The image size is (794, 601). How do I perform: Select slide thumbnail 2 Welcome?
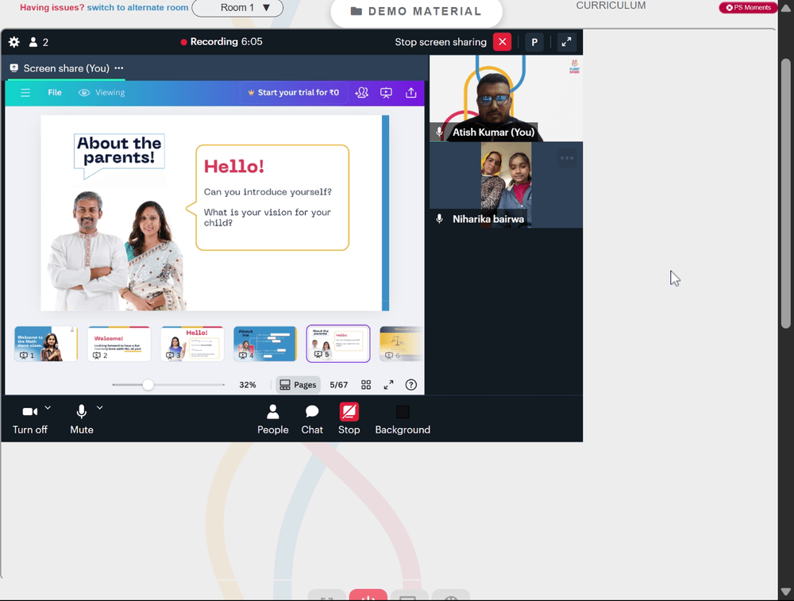pyautogui.click(x=119, y=344)
